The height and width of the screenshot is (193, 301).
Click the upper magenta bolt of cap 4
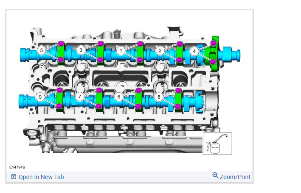[213, 43]
